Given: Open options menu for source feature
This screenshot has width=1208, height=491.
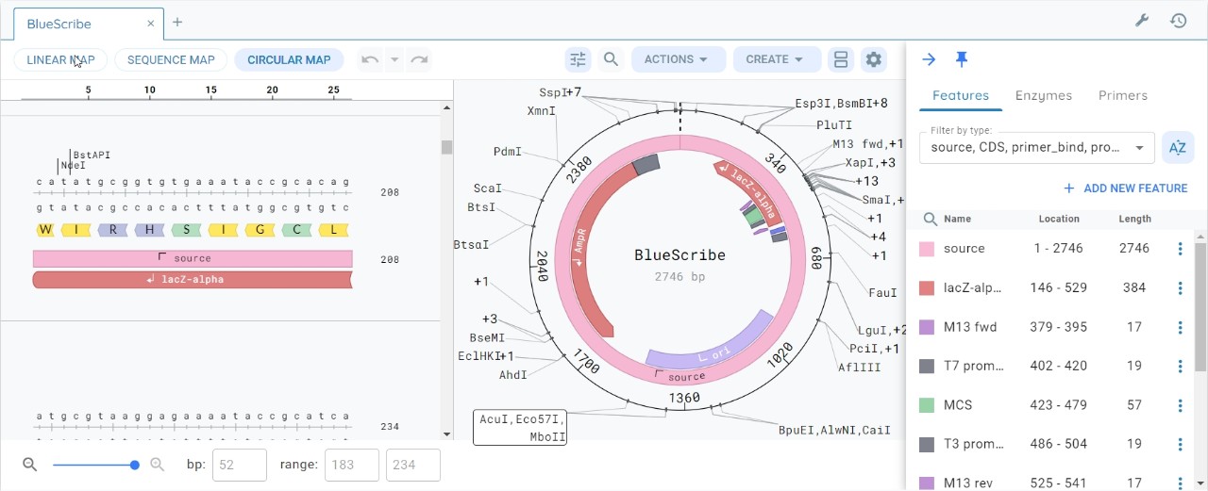Looking at the screenshot, I should pyautogui.click(x=1180, y=249).
